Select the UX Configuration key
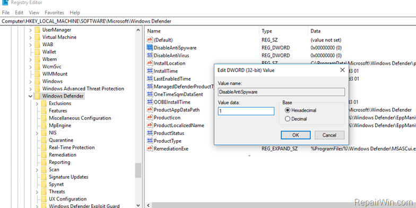Screen dimensions: 416x208 click(x=68, y=198)
